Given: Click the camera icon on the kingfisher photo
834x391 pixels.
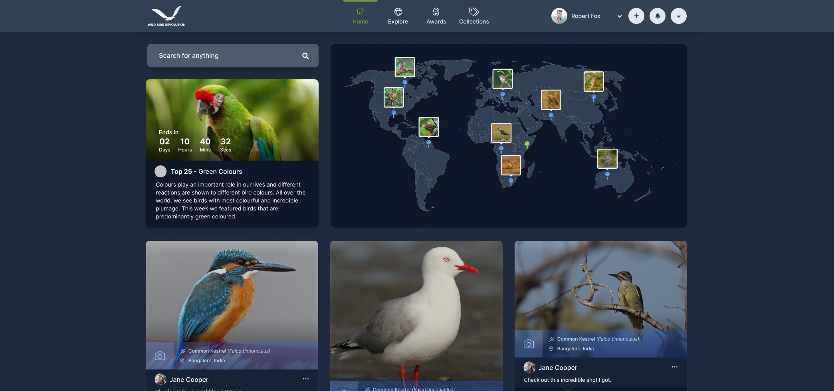Looking at the screenshot, I should pyautogui.click(x=160, y=355).
